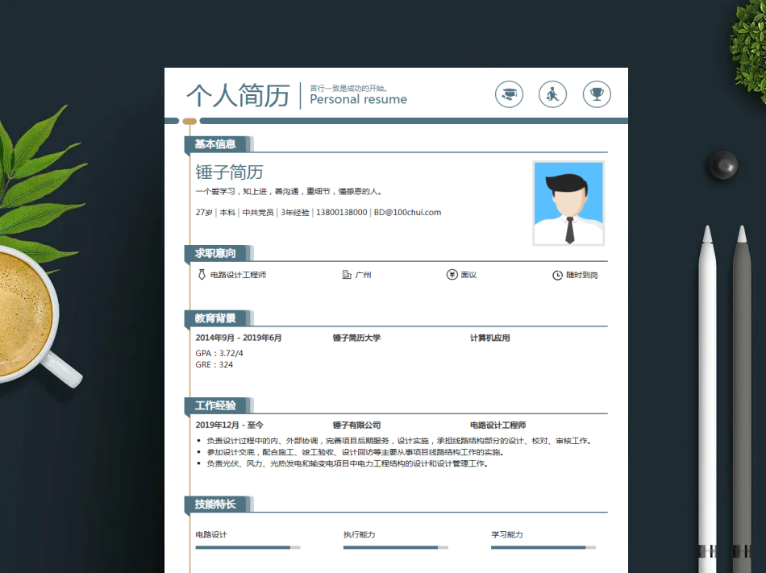The width and height of the screenshot is (766, 573).
Task: Click the phone number 13800138000
Action: pos(342,212)
